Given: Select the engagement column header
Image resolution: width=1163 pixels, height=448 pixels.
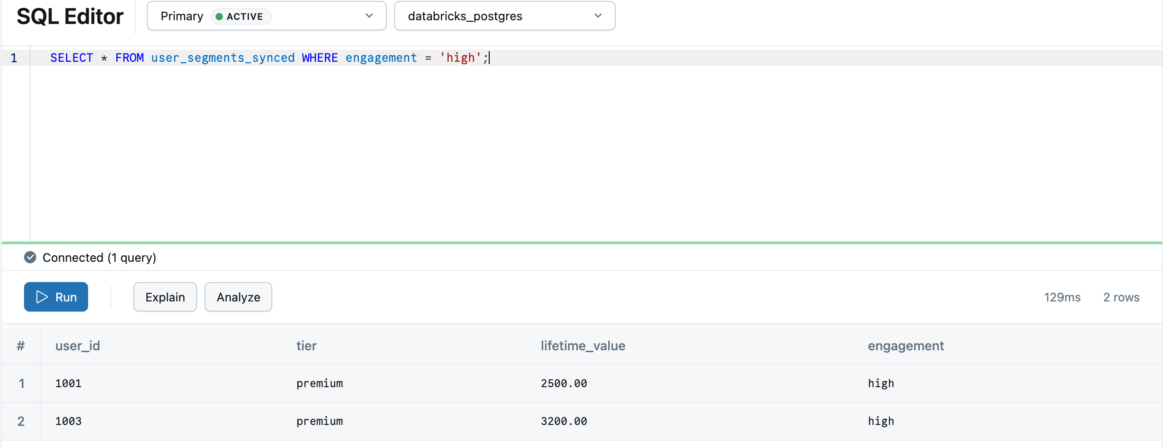Looking at the screenshot, I should pos(905,346).
